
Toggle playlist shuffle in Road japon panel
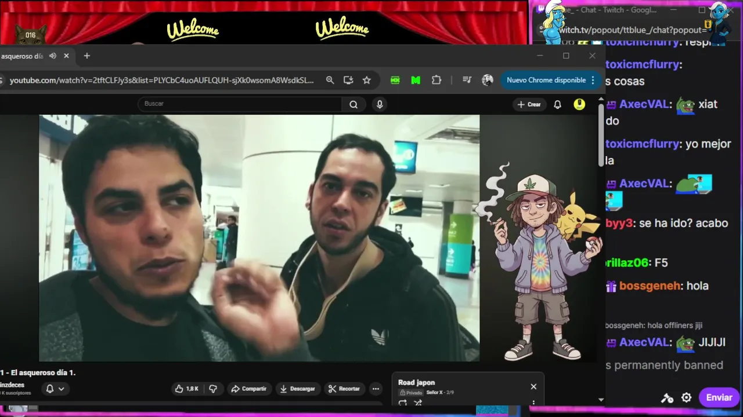coord(418,403)
